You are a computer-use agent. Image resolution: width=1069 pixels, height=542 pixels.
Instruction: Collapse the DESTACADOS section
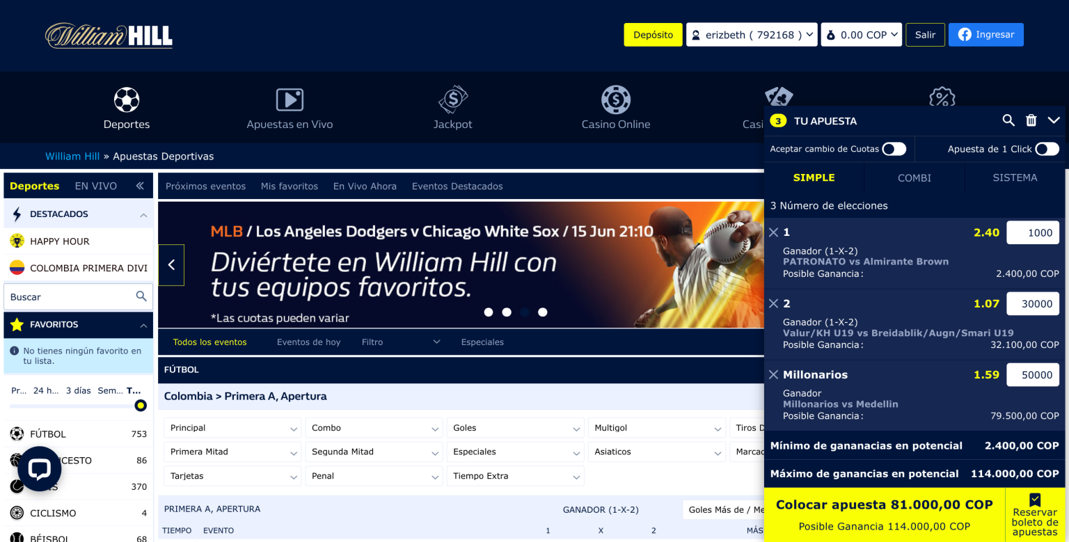[x=143, y=214]
